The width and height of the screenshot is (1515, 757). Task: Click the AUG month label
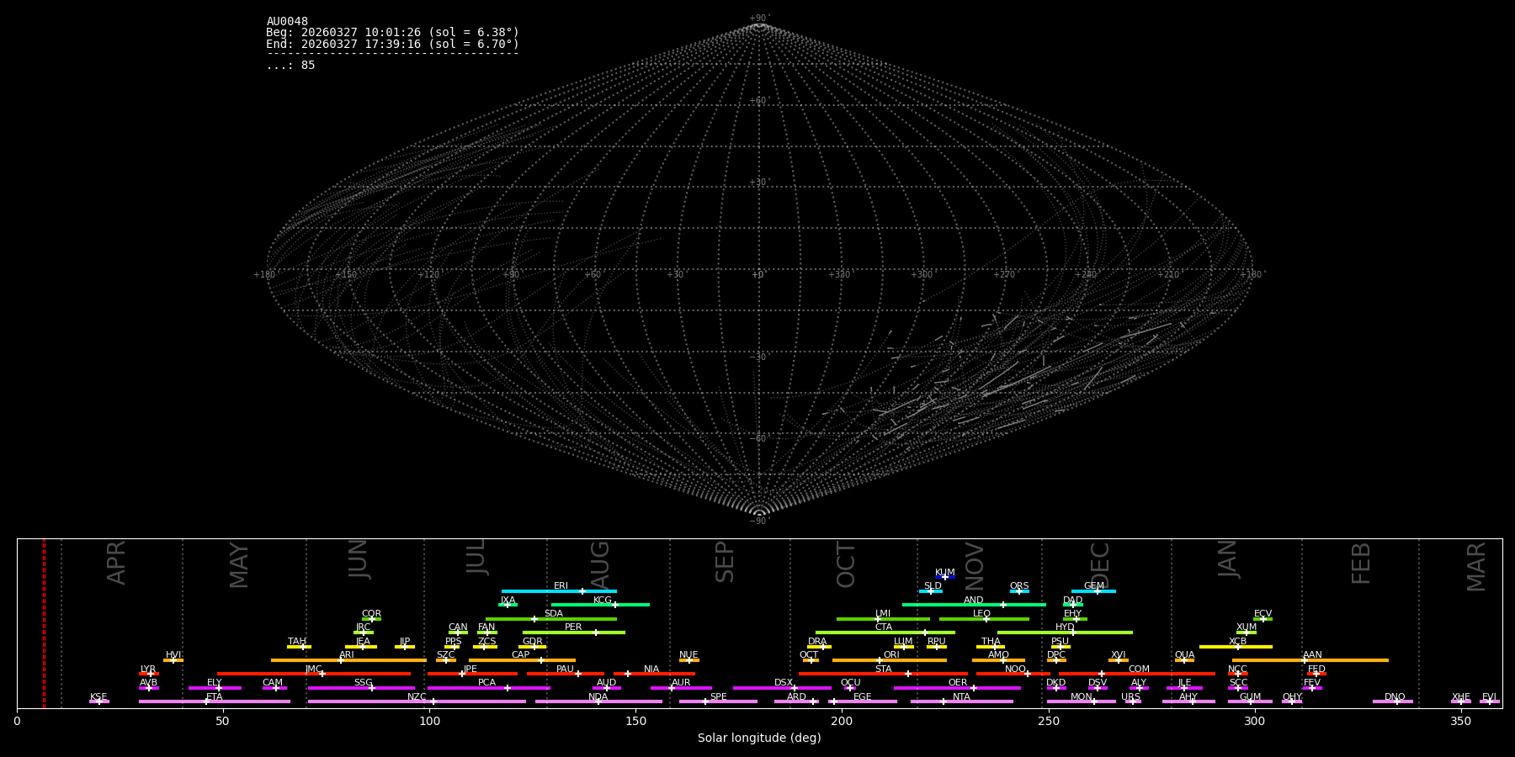[600, 565]
